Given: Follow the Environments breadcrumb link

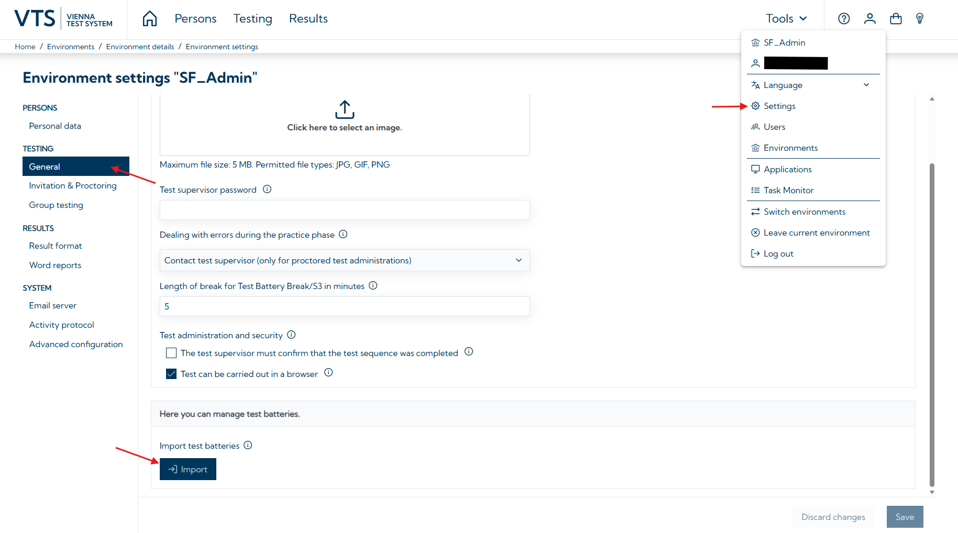Looking at the screenshot, I should pyautogui.click(x=71, y=47).
